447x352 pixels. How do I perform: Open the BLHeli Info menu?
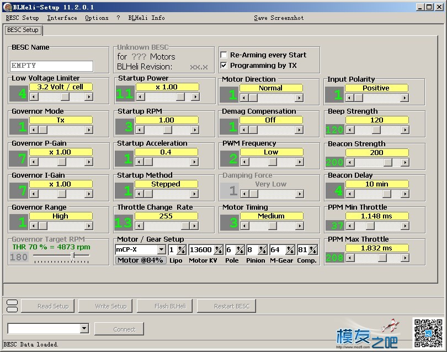[x=146, y=18]
